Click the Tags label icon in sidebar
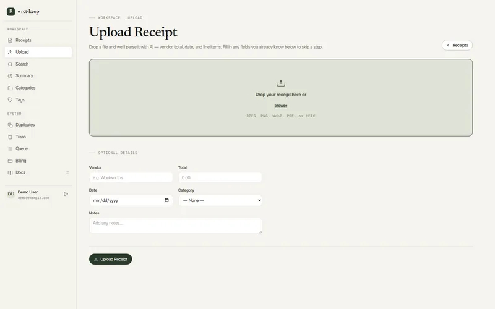This screenshot has width=495, height=309. (x=10, y=99)
